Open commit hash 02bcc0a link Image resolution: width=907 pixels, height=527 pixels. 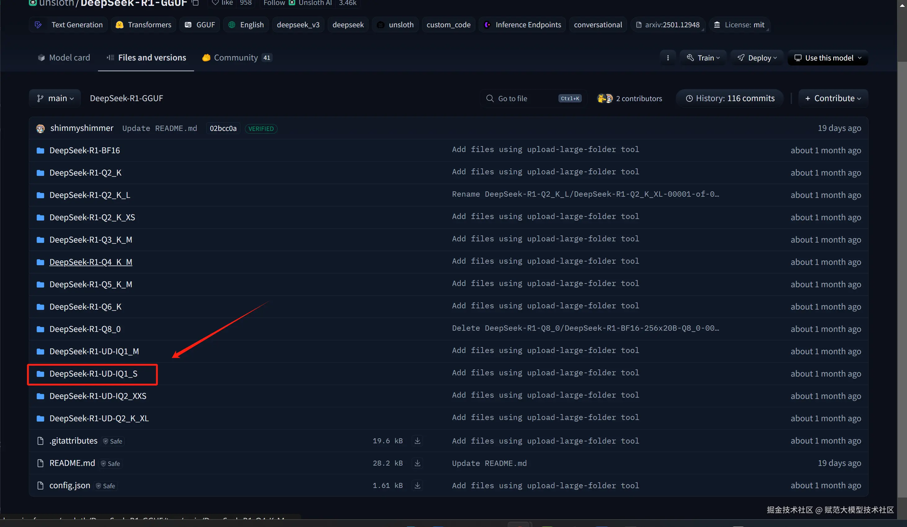tap(223, 128)
